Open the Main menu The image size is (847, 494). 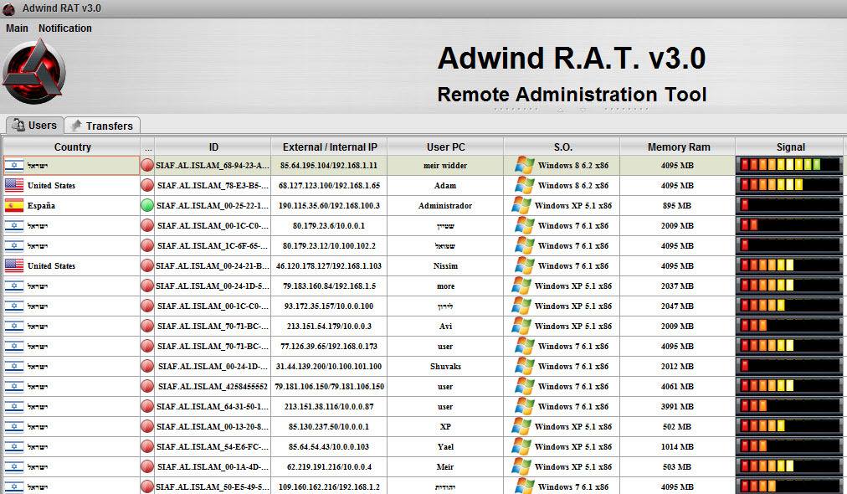point(17,28)
